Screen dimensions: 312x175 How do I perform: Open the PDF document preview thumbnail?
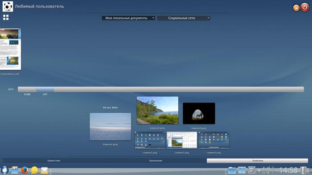10,49
